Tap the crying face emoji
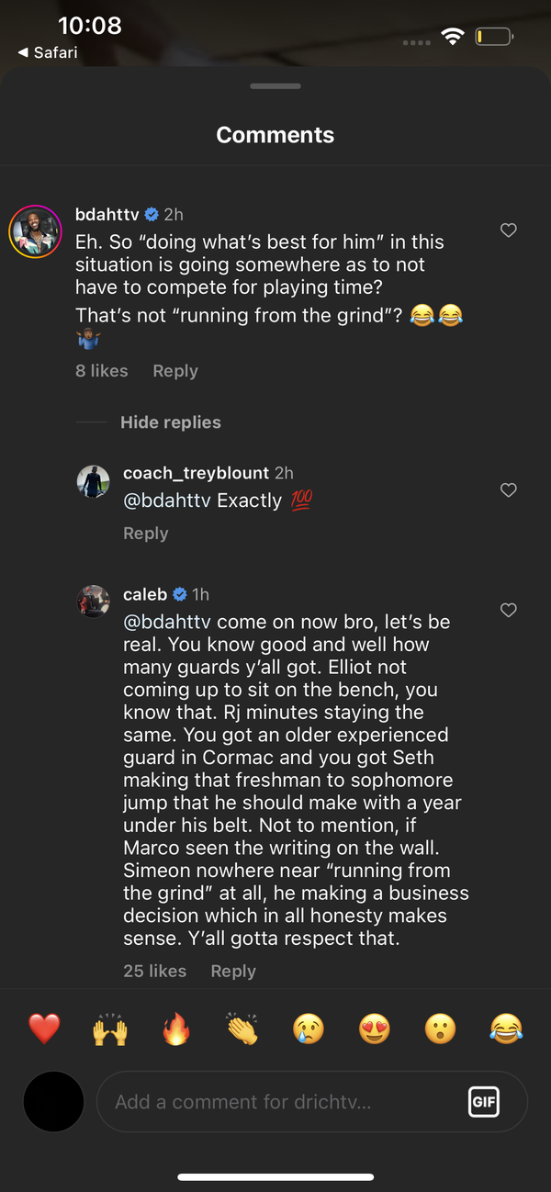The height and width of the screenshot is (1192, 551). pos(309,1029)
